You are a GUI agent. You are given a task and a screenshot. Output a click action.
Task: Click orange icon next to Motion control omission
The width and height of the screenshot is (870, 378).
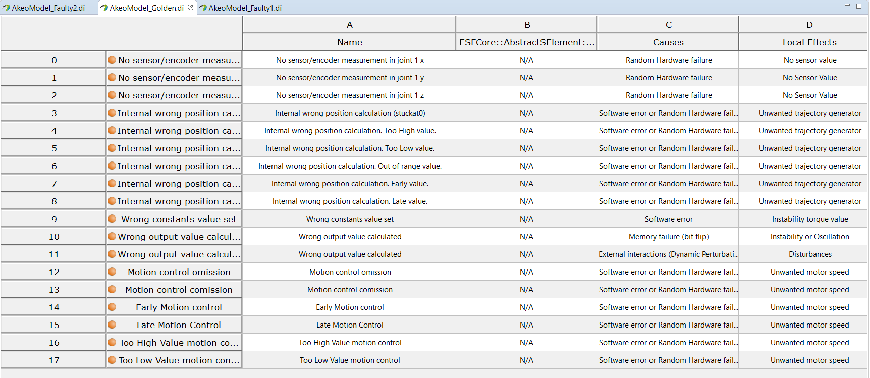[112, 272]
